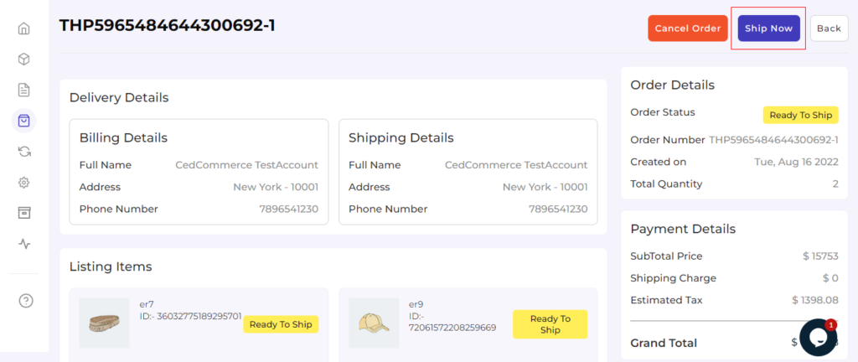The height and width of the screenshot is (362, 858).
Task: Click the er9 item Ready To Ship badge
Action: coord(550,324)
